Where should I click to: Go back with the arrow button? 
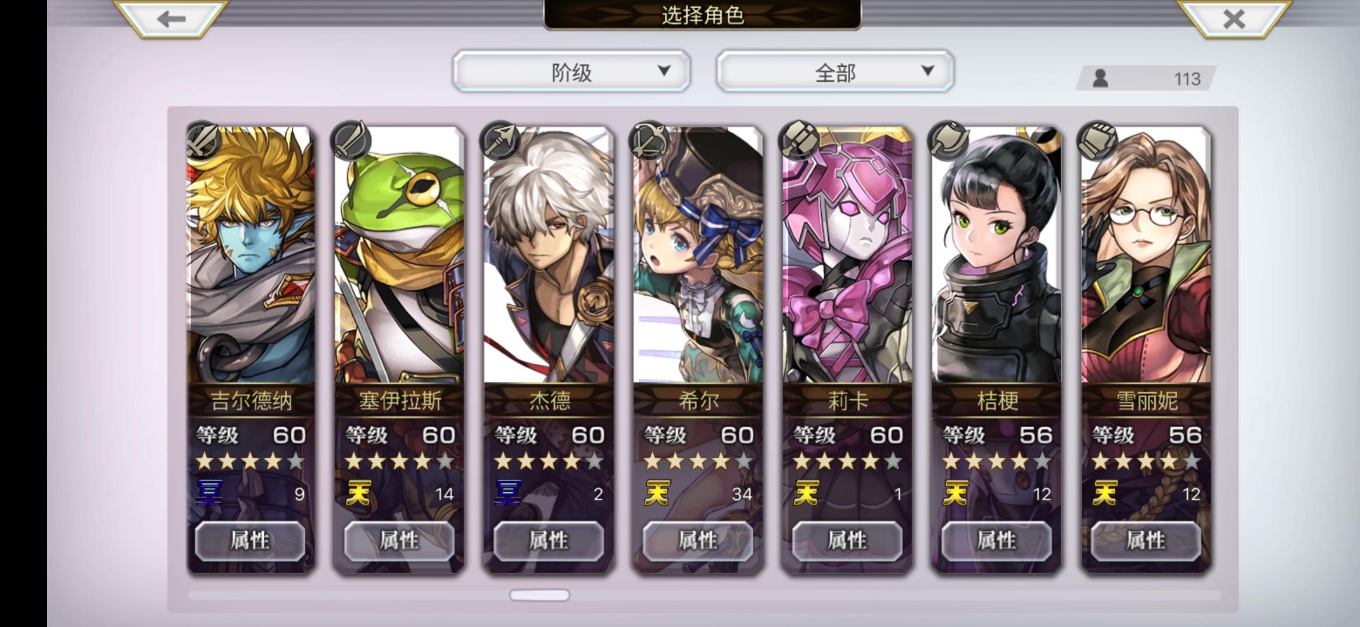tap(170, 19)
